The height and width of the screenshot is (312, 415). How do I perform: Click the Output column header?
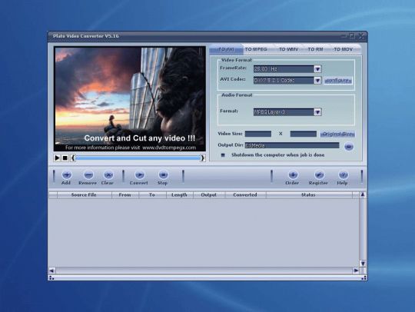(209, 195)
